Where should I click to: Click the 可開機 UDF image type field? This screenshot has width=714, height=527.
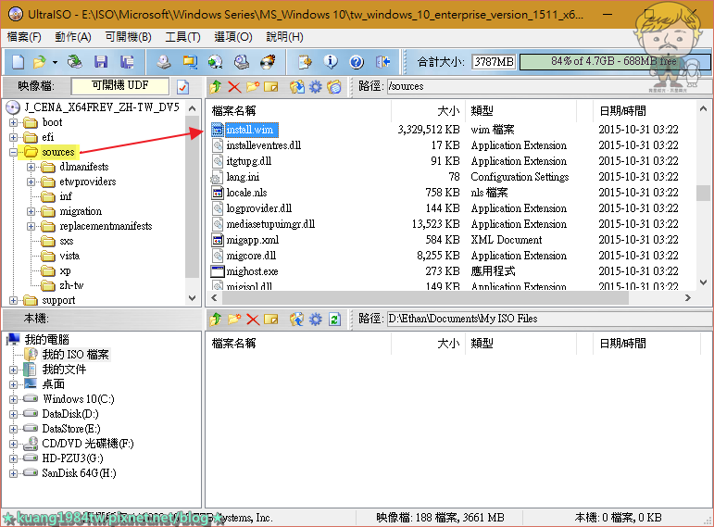tap(120, 85)
